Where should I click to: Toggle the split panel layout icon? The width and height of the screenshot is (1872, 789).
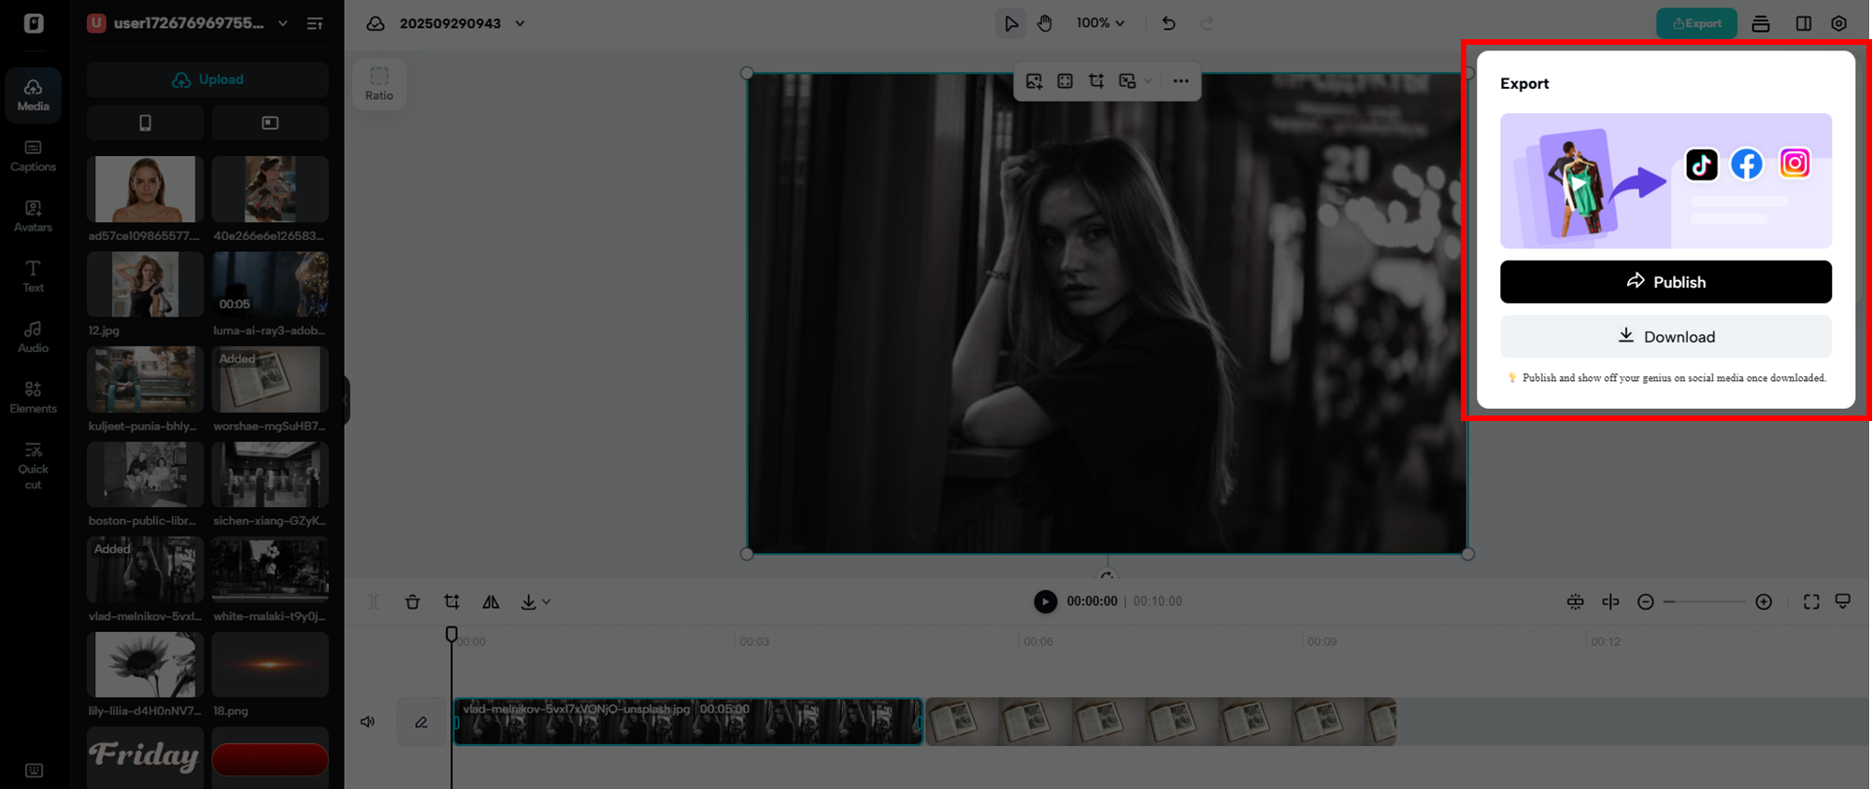[1803, 23]
